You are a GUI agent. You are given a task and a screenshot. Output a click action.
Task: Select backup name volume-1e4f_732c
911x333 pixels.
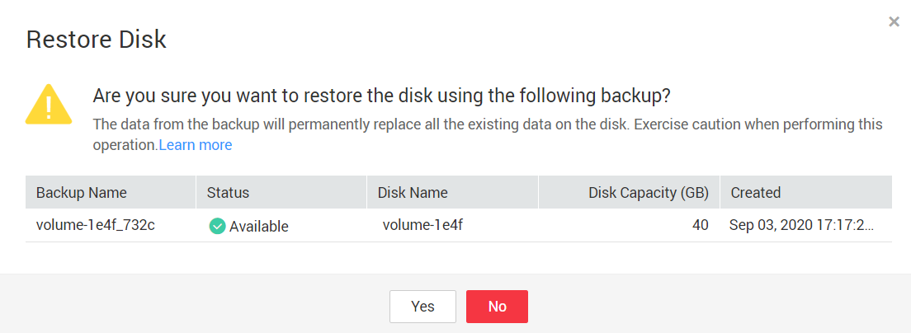96,225
